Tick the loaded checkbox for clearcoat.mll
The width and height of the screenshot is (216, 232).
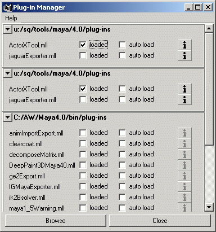[x=83, y=143]
